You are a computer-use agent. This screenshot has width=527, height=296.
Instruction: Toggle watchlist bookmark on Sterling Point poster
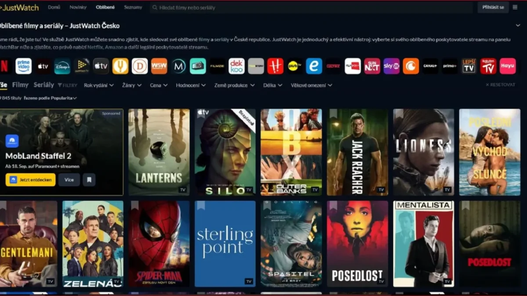[200, 206]
